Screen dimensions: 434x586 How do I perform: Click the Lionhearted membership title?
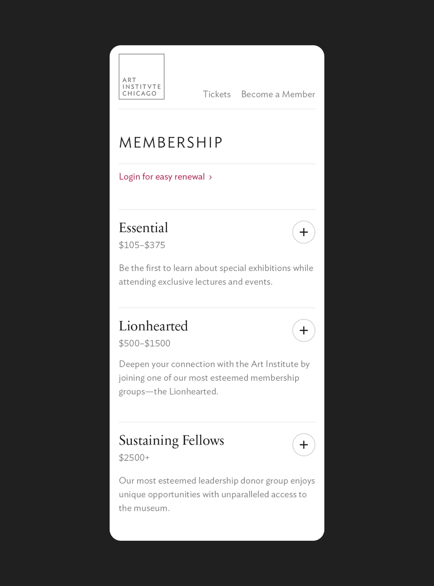click(153, 326)
